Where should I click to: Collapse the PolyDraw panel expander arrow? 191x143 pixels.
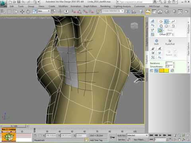189,22
